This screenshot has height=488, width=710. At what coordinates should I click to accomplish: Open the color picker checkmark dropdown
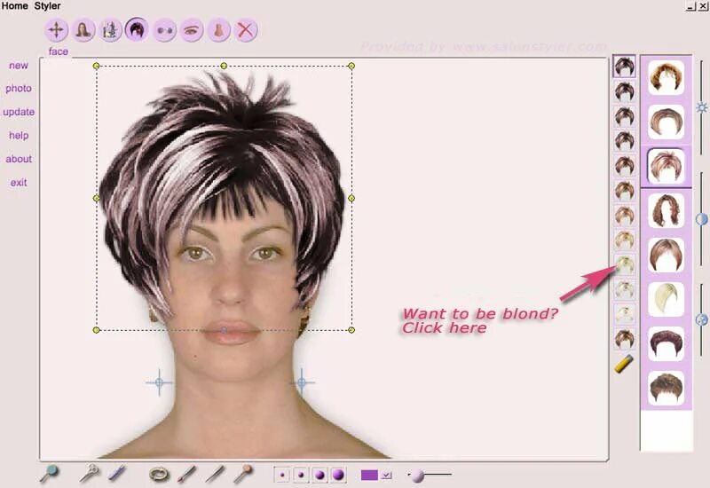click(386, 476)
